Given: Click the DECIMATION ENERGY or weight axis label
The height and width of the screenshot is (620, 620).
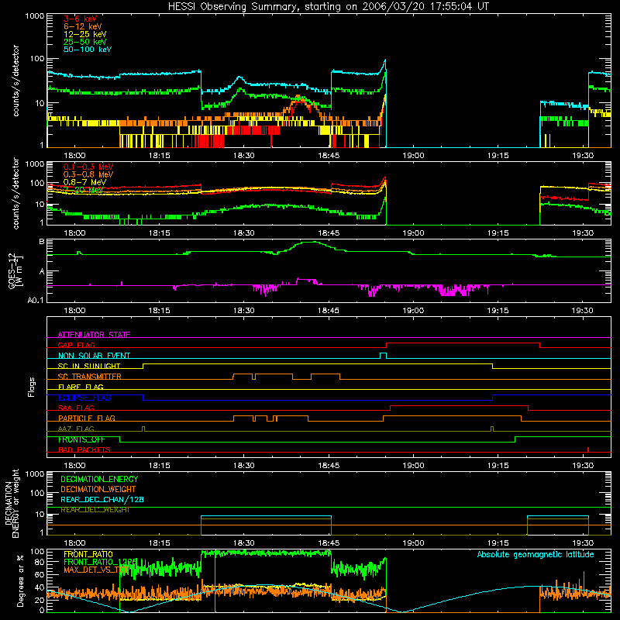Looking at the screenshot, I should 12,503.
